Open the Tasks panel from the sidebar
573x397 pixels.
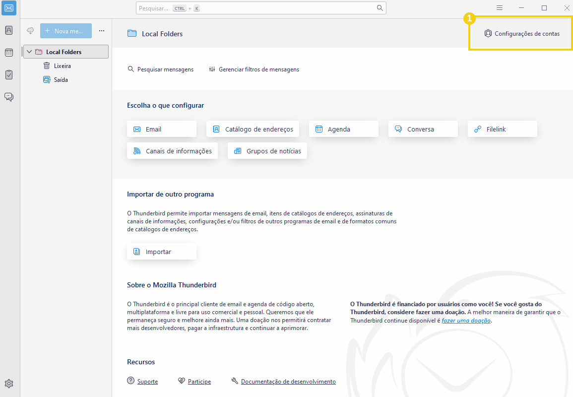[8, 75]
